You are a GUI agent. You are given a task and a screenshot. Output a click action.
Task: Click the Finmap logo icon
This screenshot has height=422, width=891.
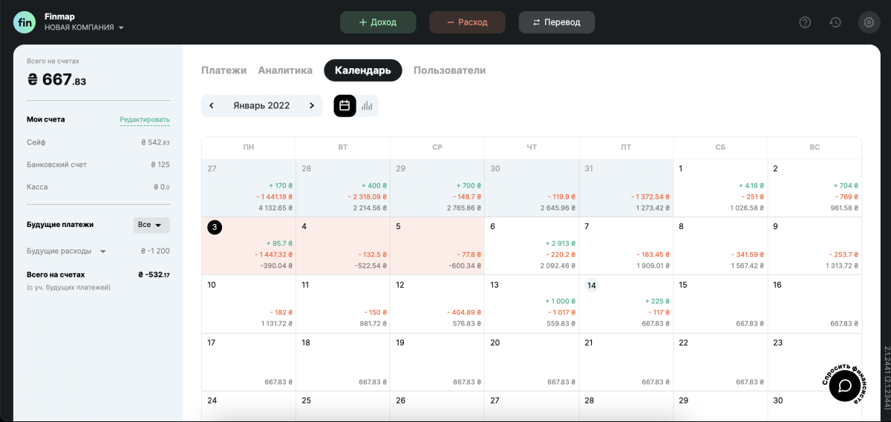point(25,22)
